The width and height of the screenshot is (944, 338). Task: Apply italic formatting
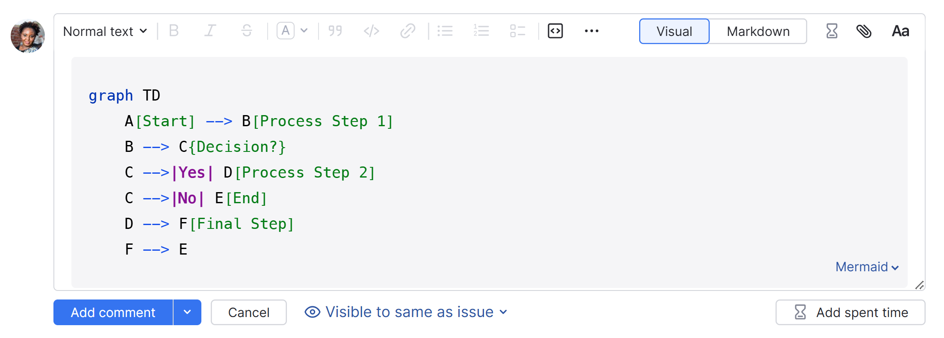pyautogui.click(x=210, y=31)
